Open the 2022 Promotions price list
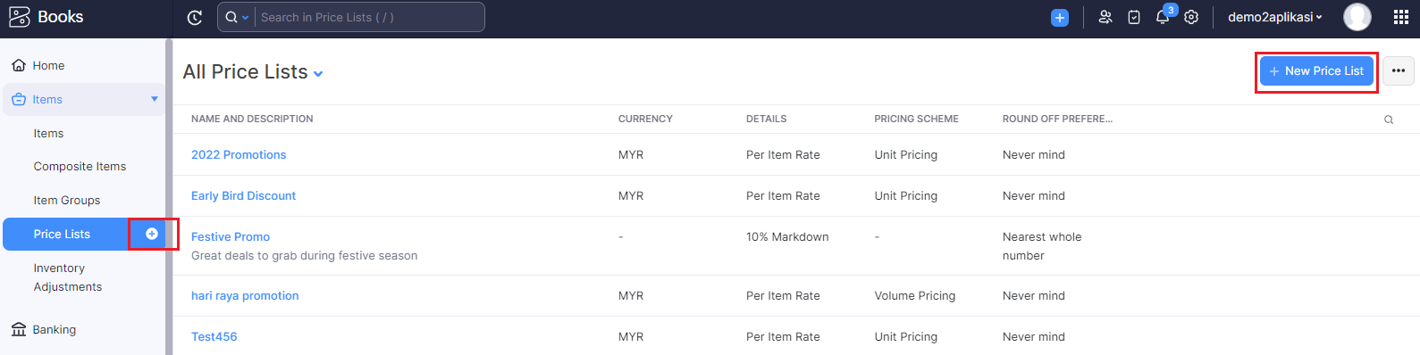Screen dimensions: 1420x355 point(239,155)
